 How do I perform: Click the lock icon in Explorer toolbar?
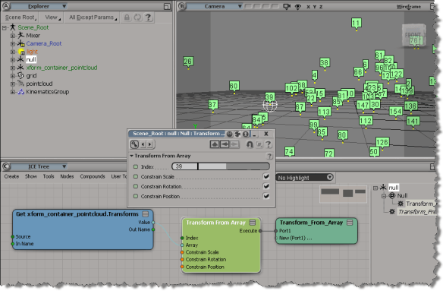point(127,17)
